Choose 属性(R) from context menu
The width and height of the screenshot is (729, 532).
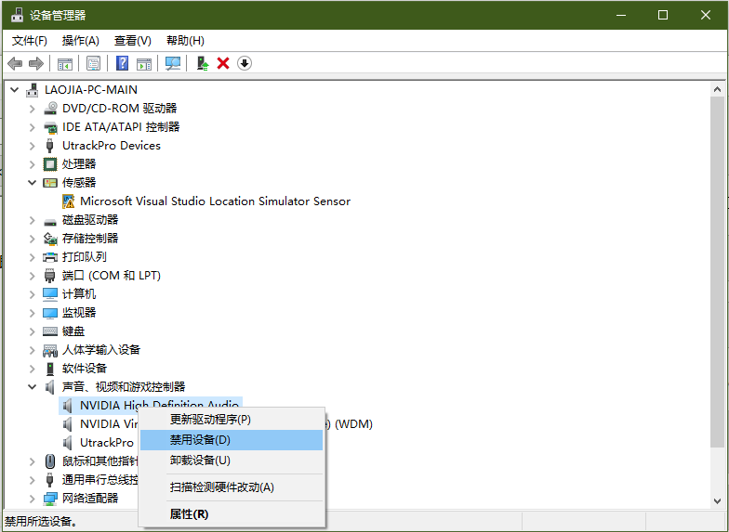[232, 514]
